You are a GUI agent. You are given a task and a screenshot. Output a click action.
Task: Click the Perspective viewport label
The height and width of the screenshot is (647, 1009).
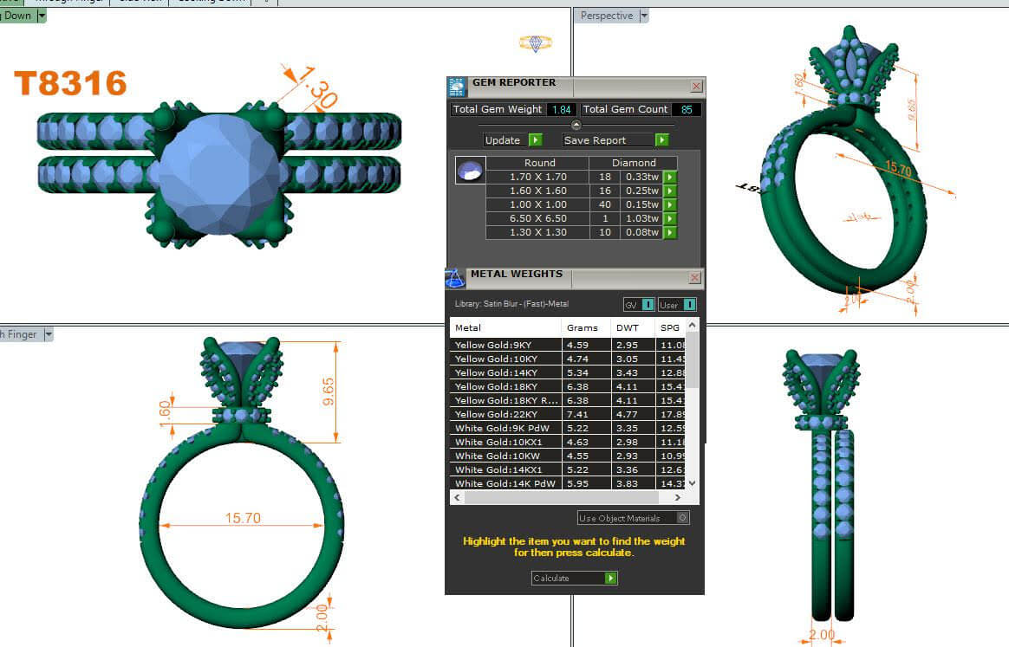coord(606,16)
